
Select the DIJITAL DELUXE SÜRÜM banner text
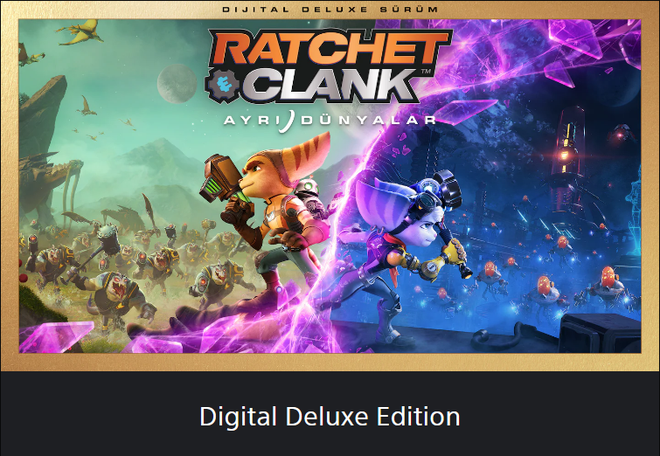[x=330, y=10]
